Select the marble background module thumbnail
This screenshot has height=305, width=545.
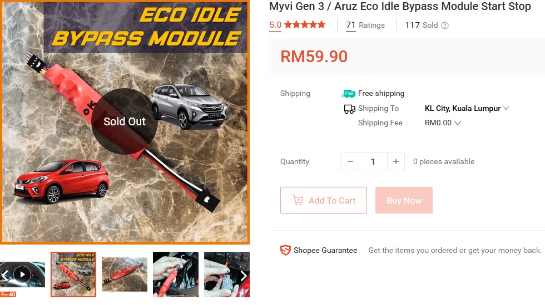click(x=125, y=274)
